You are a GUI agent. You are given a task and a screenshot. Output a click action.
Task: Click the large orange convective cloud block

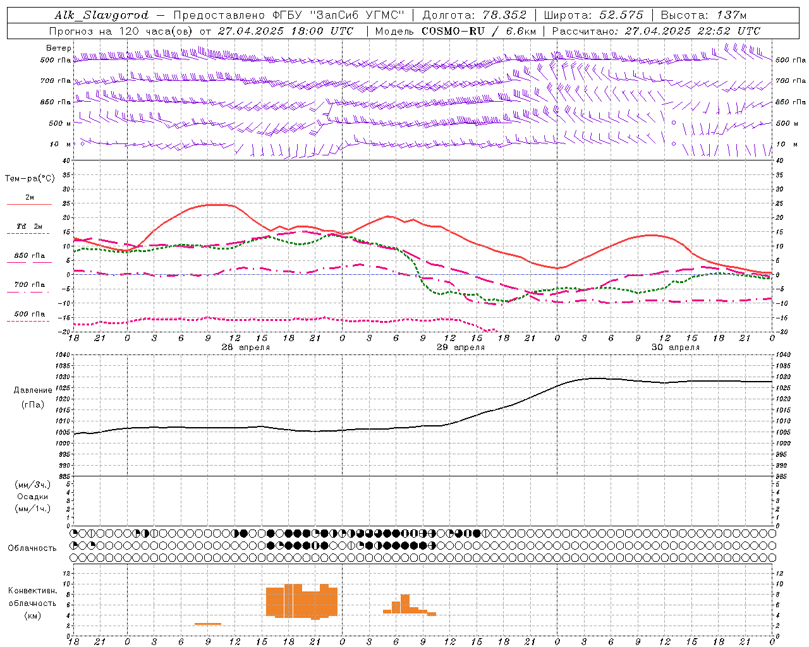click(x=302, y=600)
